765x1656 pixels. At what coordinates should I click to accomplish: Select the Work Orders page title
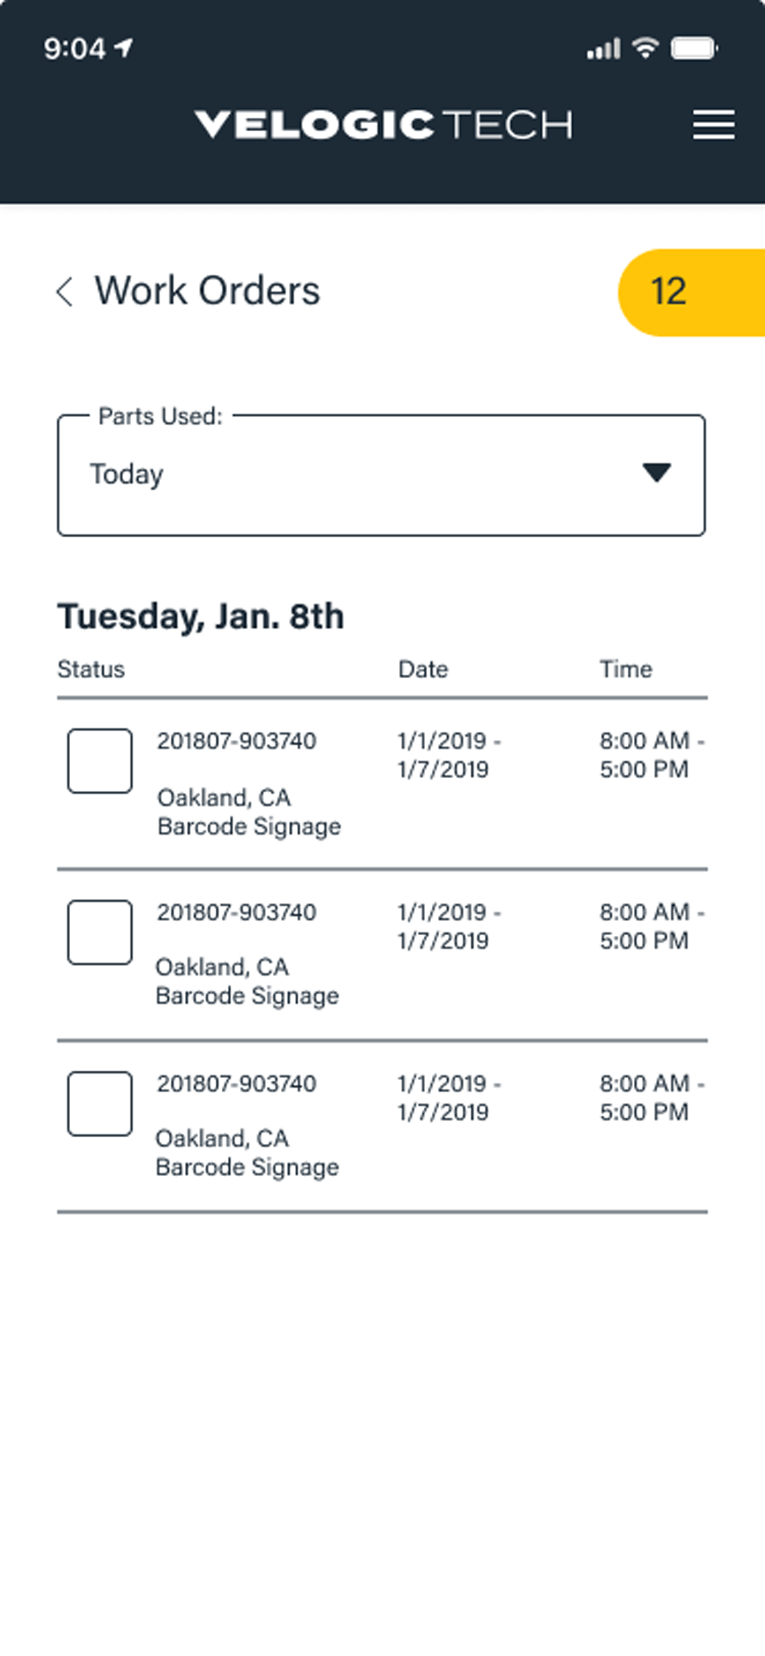pyautogui.click(x=207, y=291)
